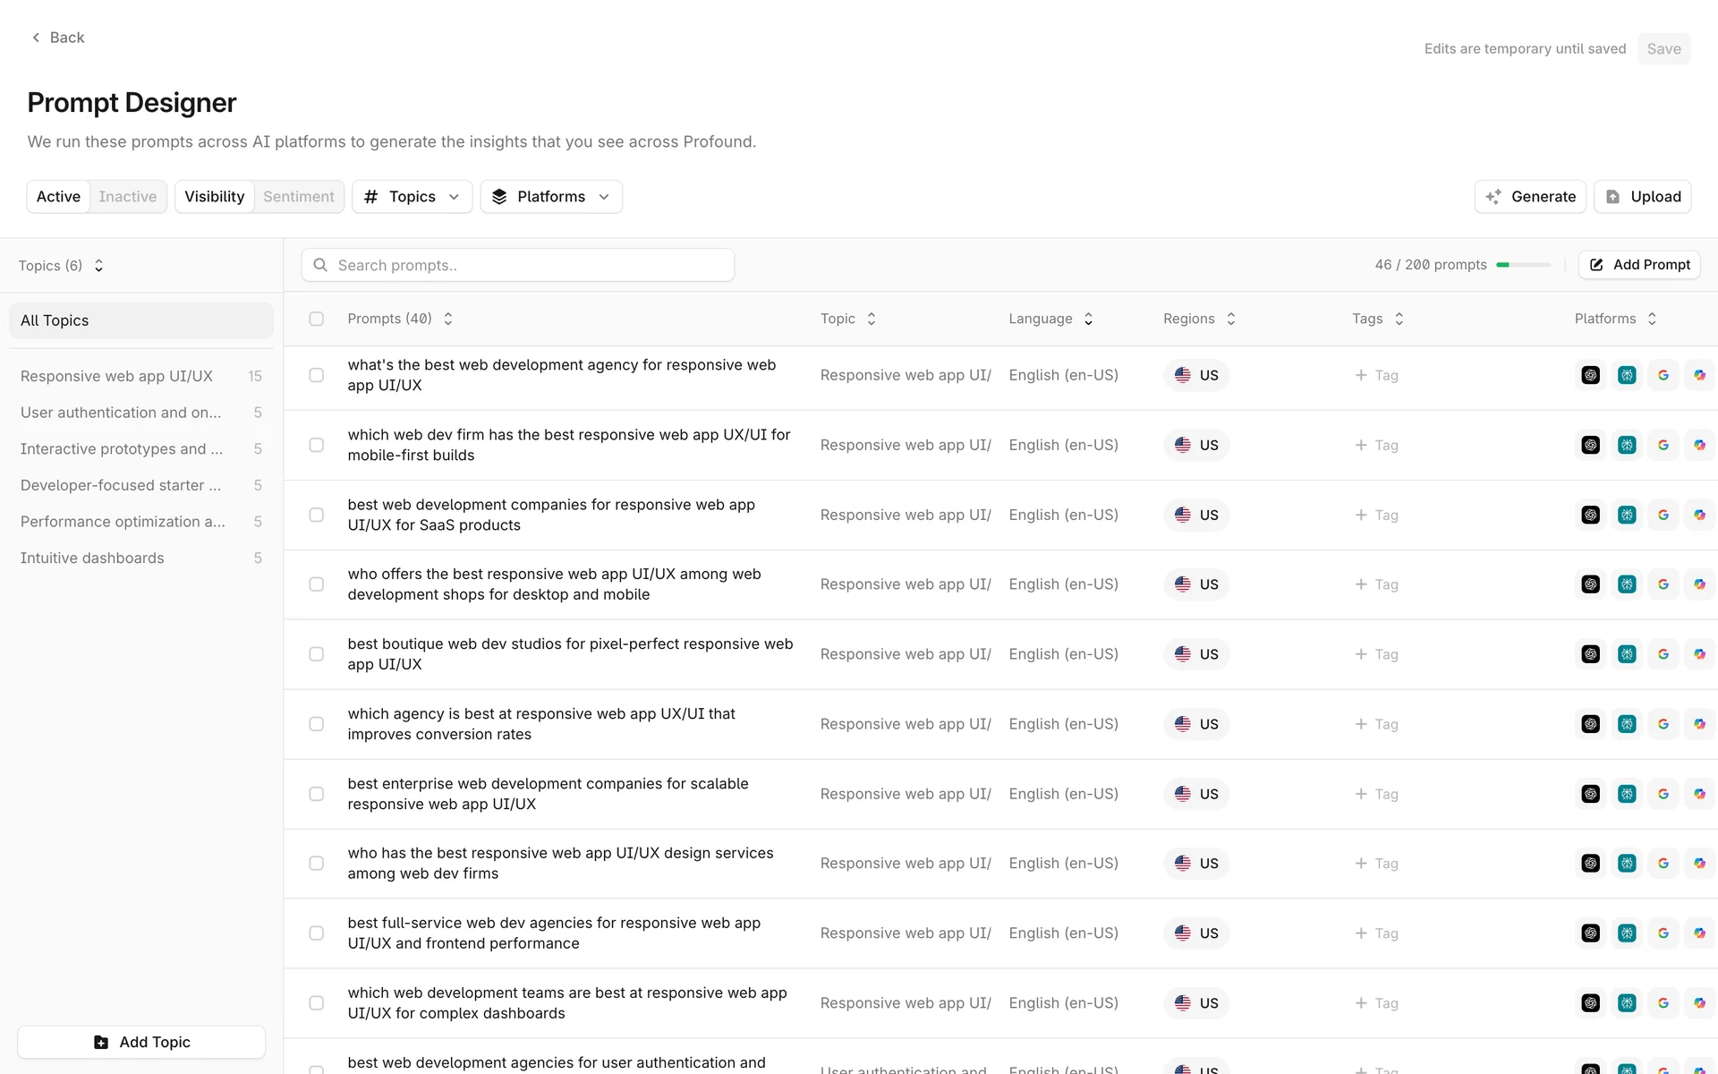Click Google icon in third prompt row
1718x1074 pixels.
[1663, 515]
